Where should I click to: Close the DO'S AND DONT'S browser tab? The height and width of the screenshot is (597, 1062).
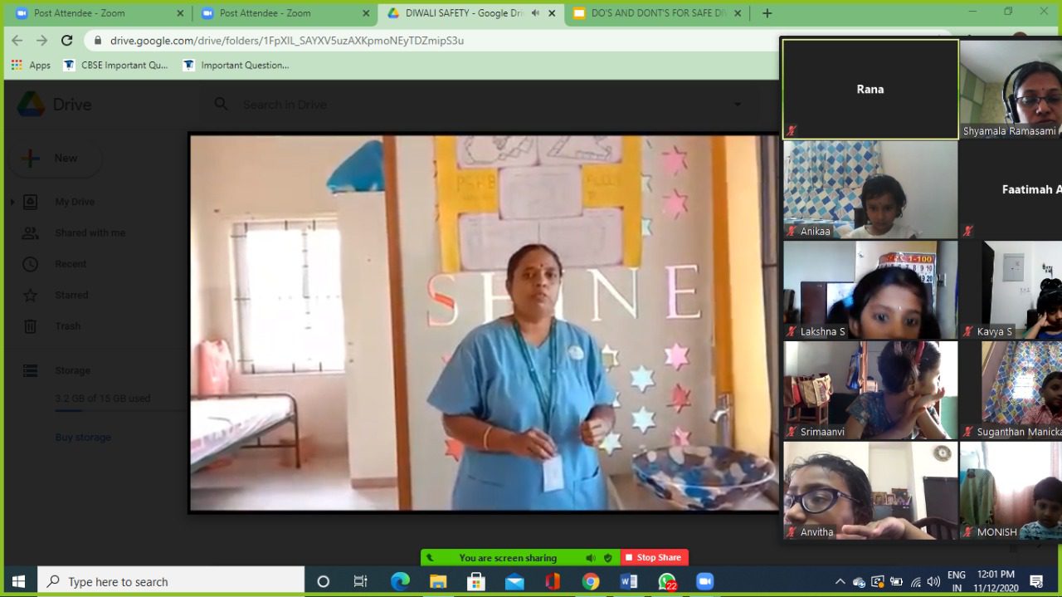point(739,13)
